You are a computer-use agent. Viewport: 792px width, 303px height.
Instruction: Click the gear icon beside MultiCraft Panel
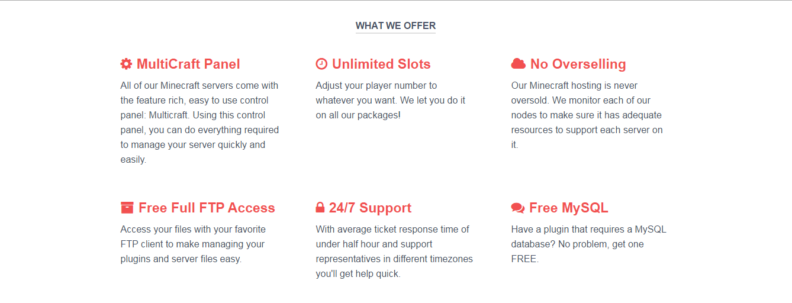(126, 64)
